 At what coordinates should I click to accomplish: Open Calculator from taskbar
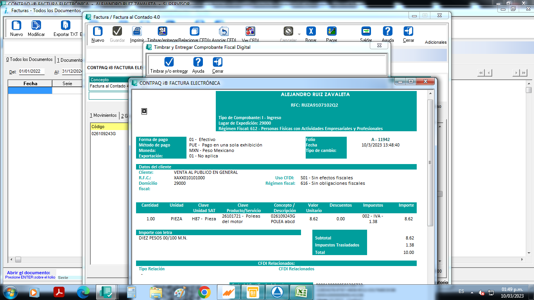pos(131,292)
